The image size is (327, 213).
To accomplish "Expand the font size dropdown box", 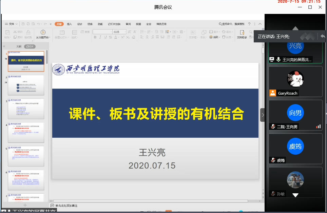I will (124, 32).
